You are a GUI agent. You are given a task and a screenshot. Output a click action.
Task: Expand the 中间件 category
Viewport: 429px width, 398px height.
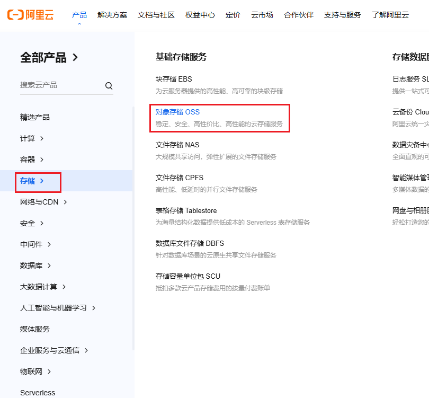tap(35, 244)
